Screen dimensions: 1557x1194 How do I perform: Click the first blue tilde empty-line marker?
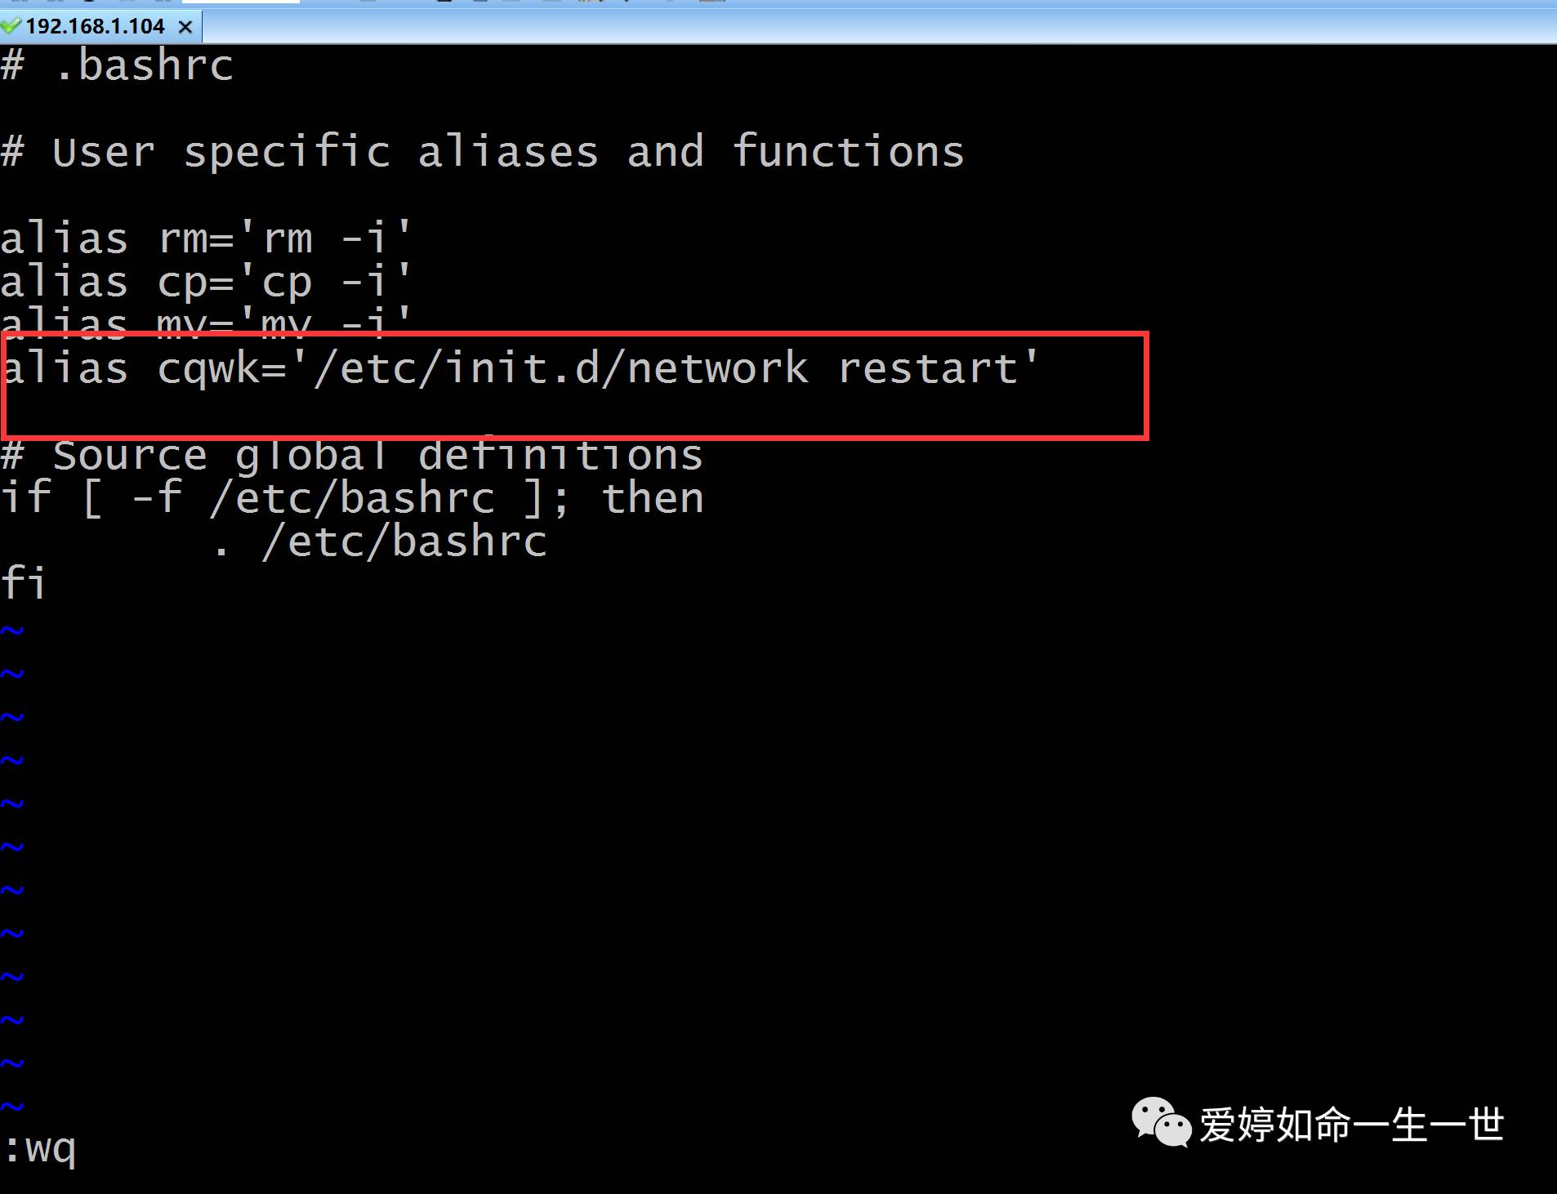pyautogui.click(x=12, y=630)
